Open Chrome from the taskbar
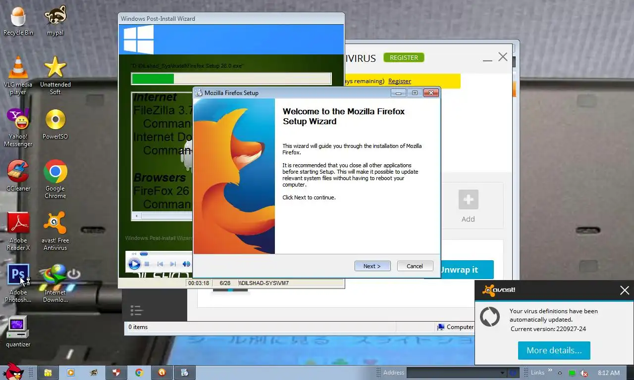The width and height of the screenshot is (634, 380). (139, 373)
